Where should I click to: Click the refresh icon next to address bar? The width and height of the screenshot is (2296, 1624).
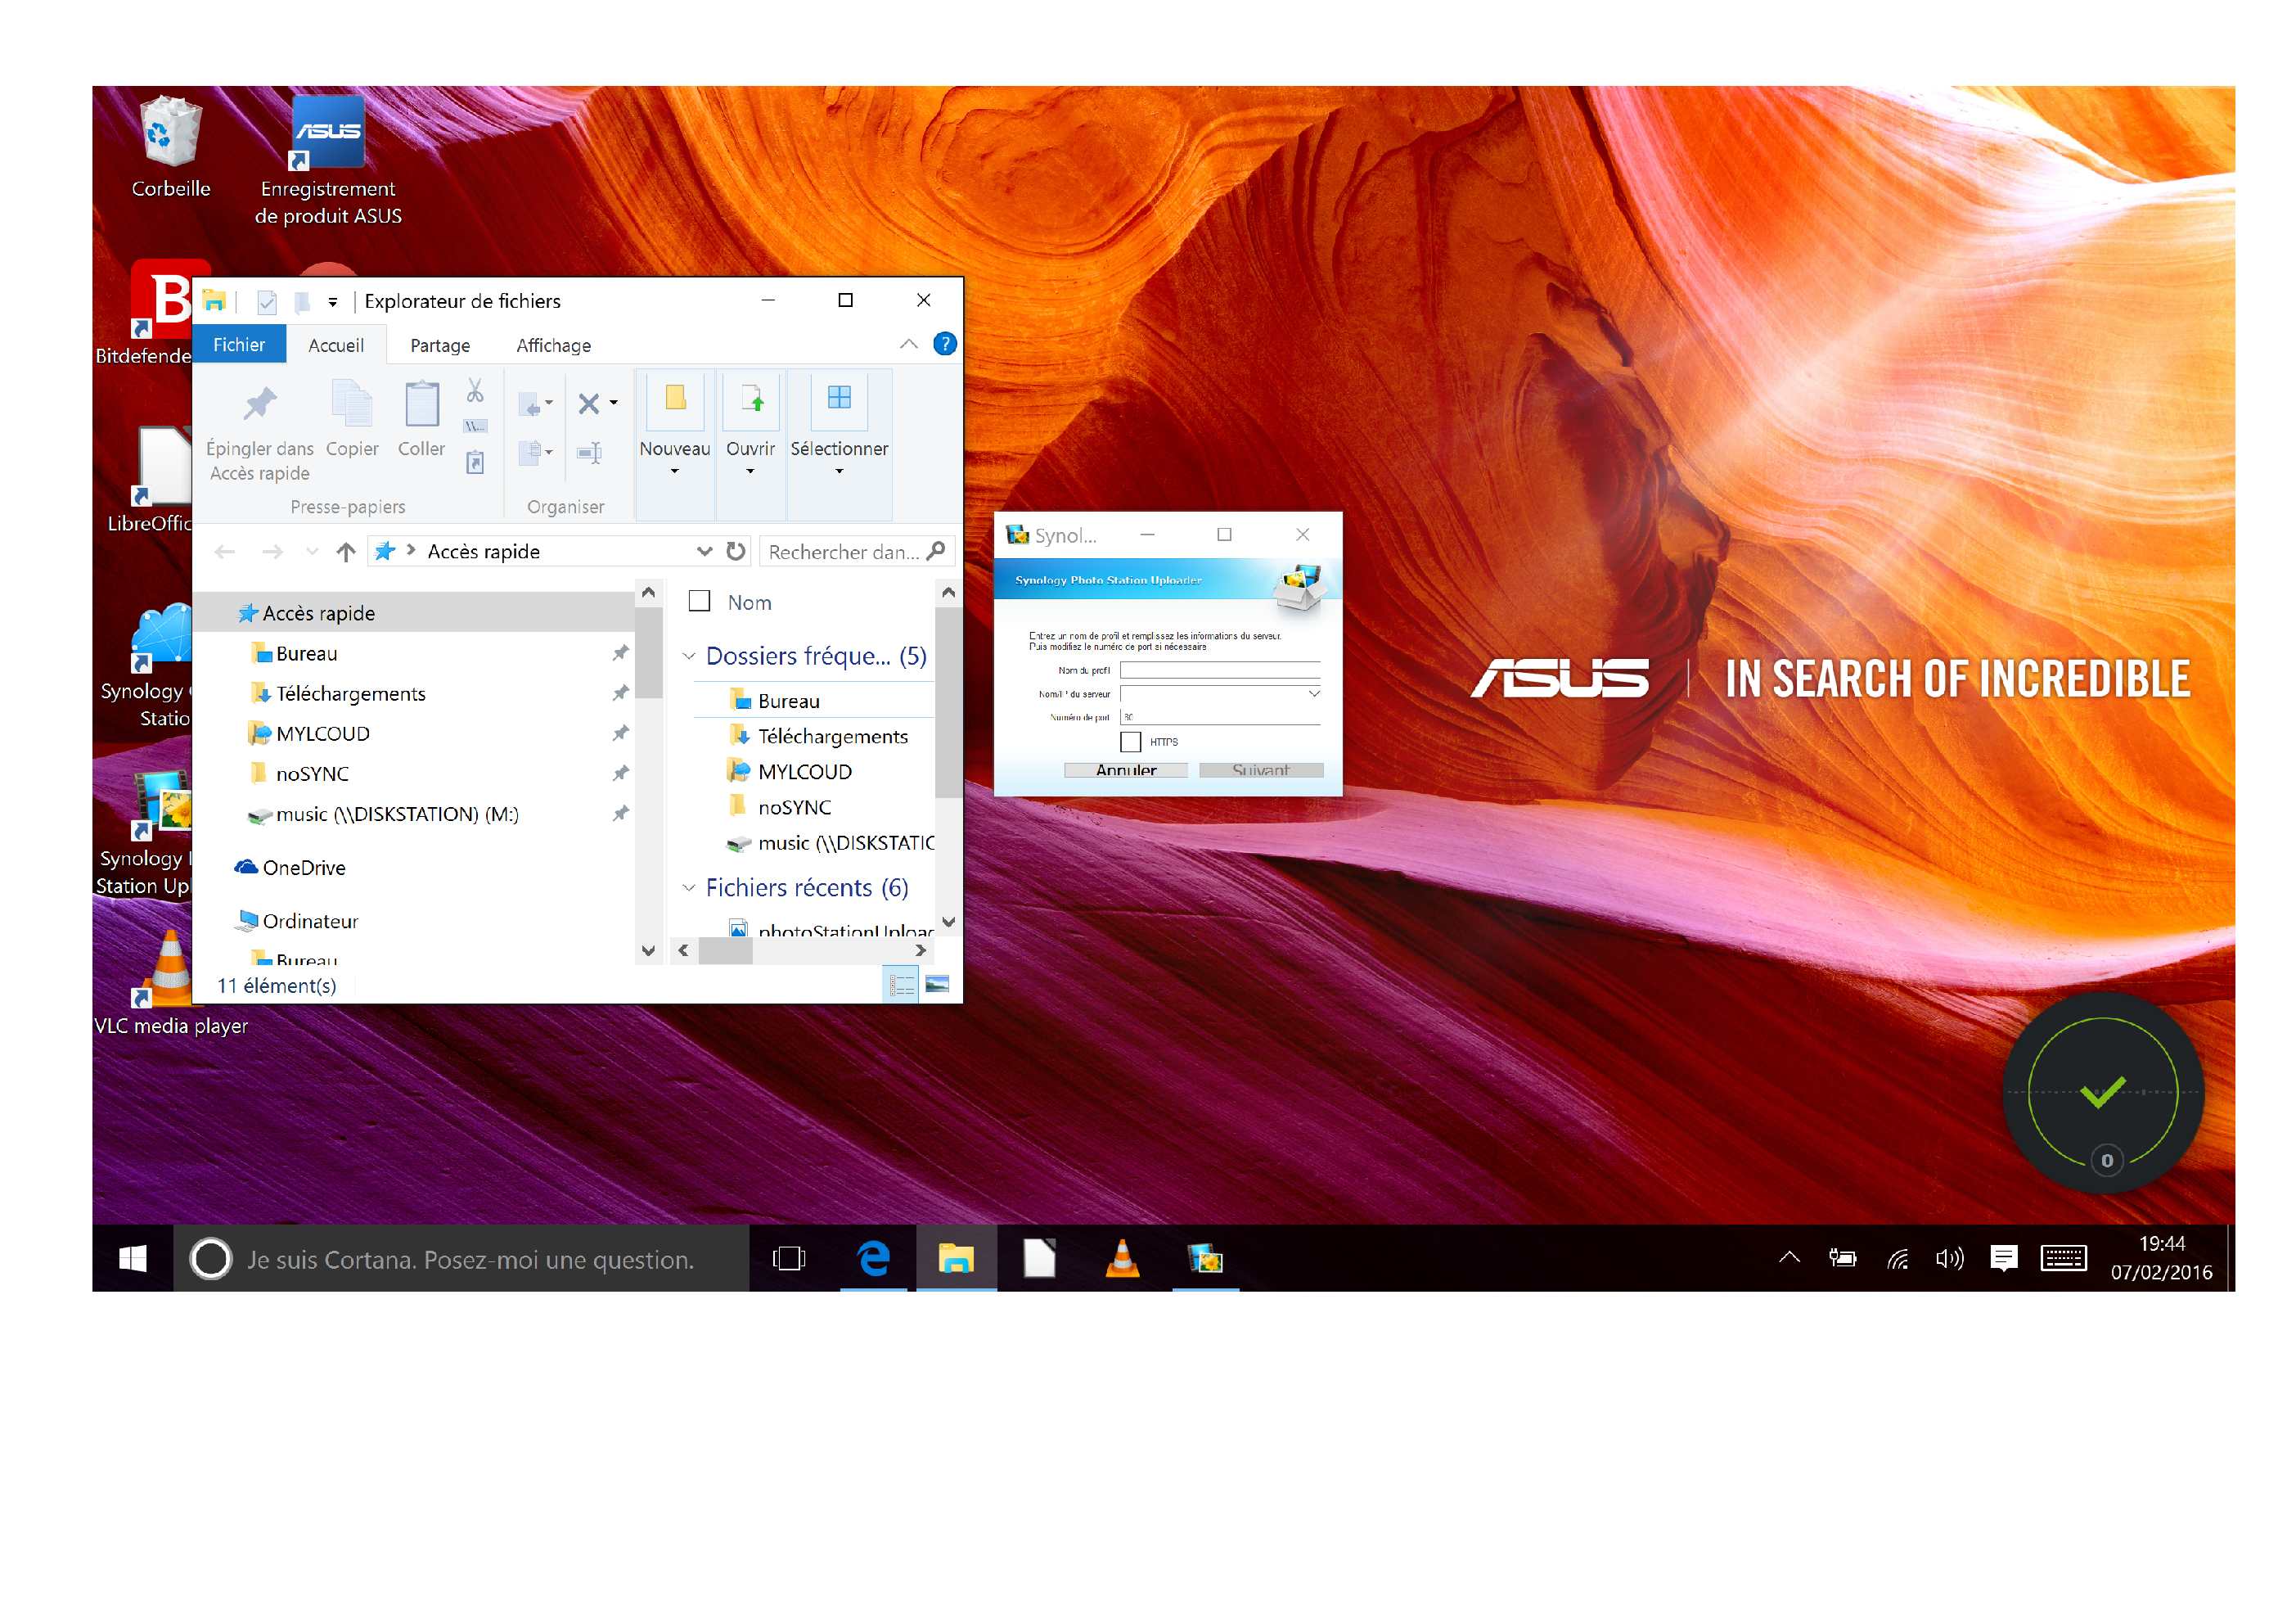tap(736, 552)
